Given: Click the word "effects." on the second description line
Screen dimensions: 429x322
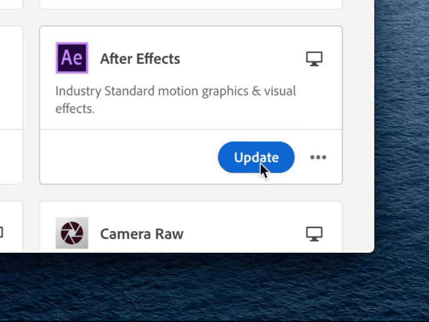Looking at the screenshot, I should [x=75, y=108].
